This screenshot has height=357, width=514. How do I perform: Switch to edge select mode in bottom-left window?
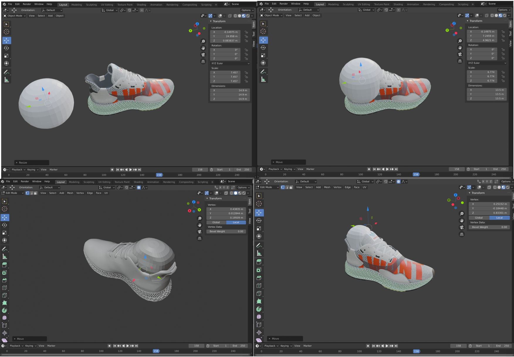pyautogui.click(x=31, y=193)
